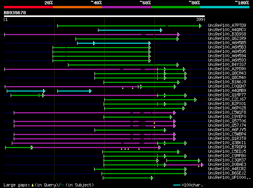The width and height of the screenshot is (253, 188).
Task: Select the UniRef100_B1N6J9 label
Action: tap(227, 82)
